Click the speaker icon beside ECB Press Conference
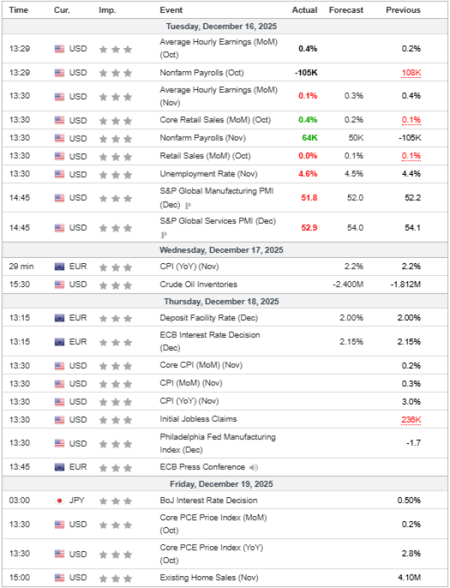Screen dimensions: 450x588 coord(253,466)
